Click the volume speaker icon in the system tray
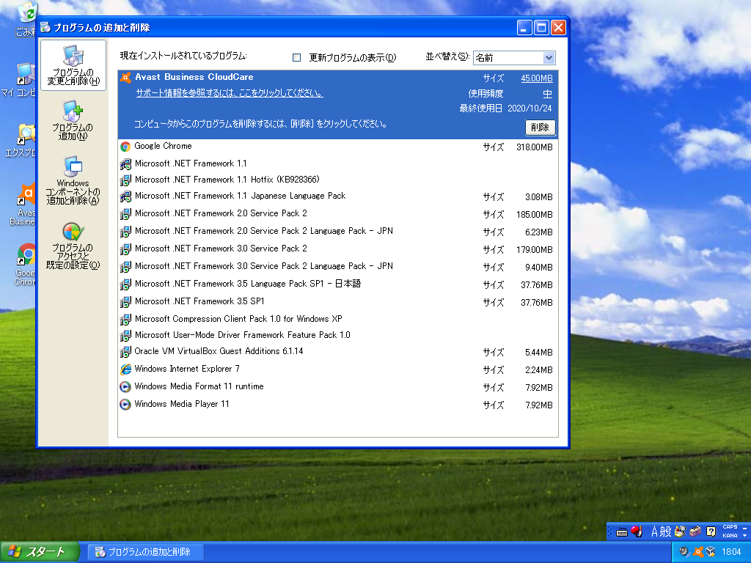751x563 pixels. coord(684,552)
